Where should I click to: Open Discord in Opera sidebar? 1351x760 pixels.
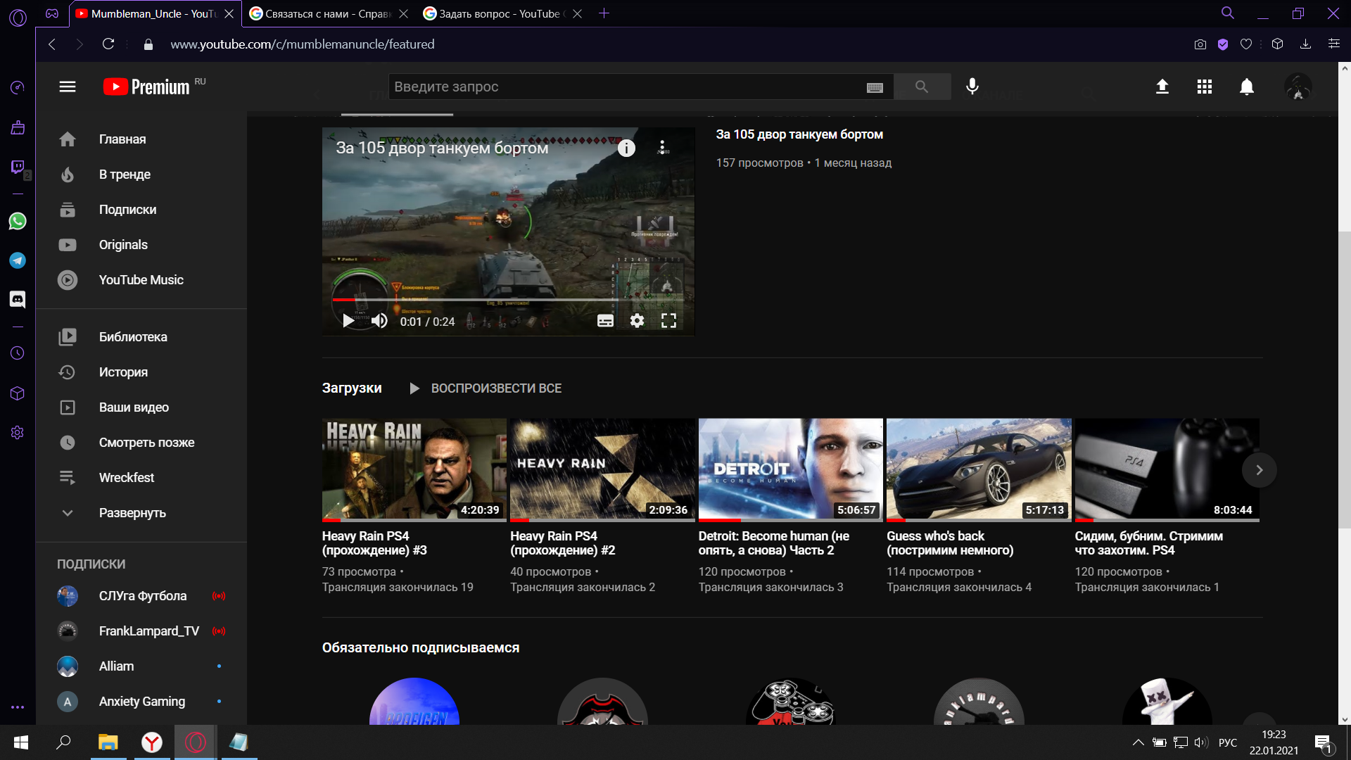click(x=18, y=299)
